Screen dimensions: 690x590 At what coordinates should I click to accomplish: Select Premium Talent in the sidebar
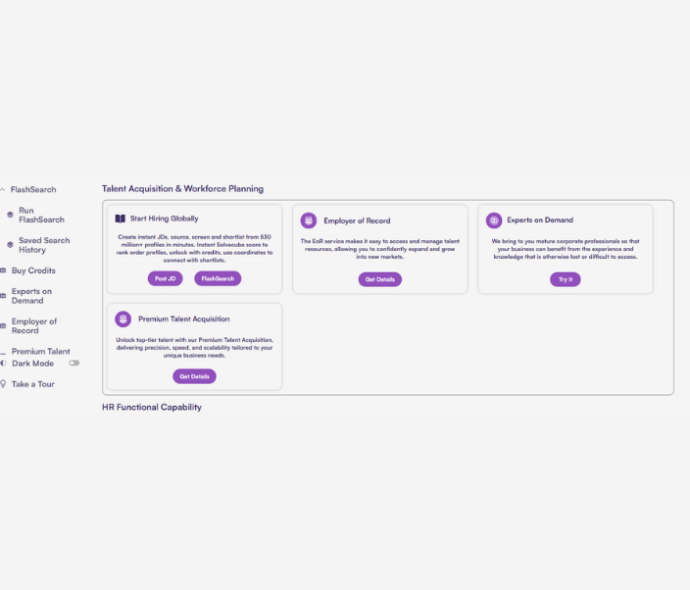(41, 351)
